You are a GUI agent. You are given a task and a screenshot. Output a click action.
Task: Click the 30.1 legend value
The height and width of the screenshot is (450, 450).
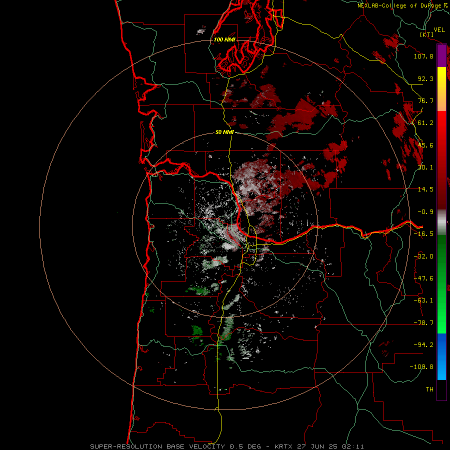click(425, 167)
